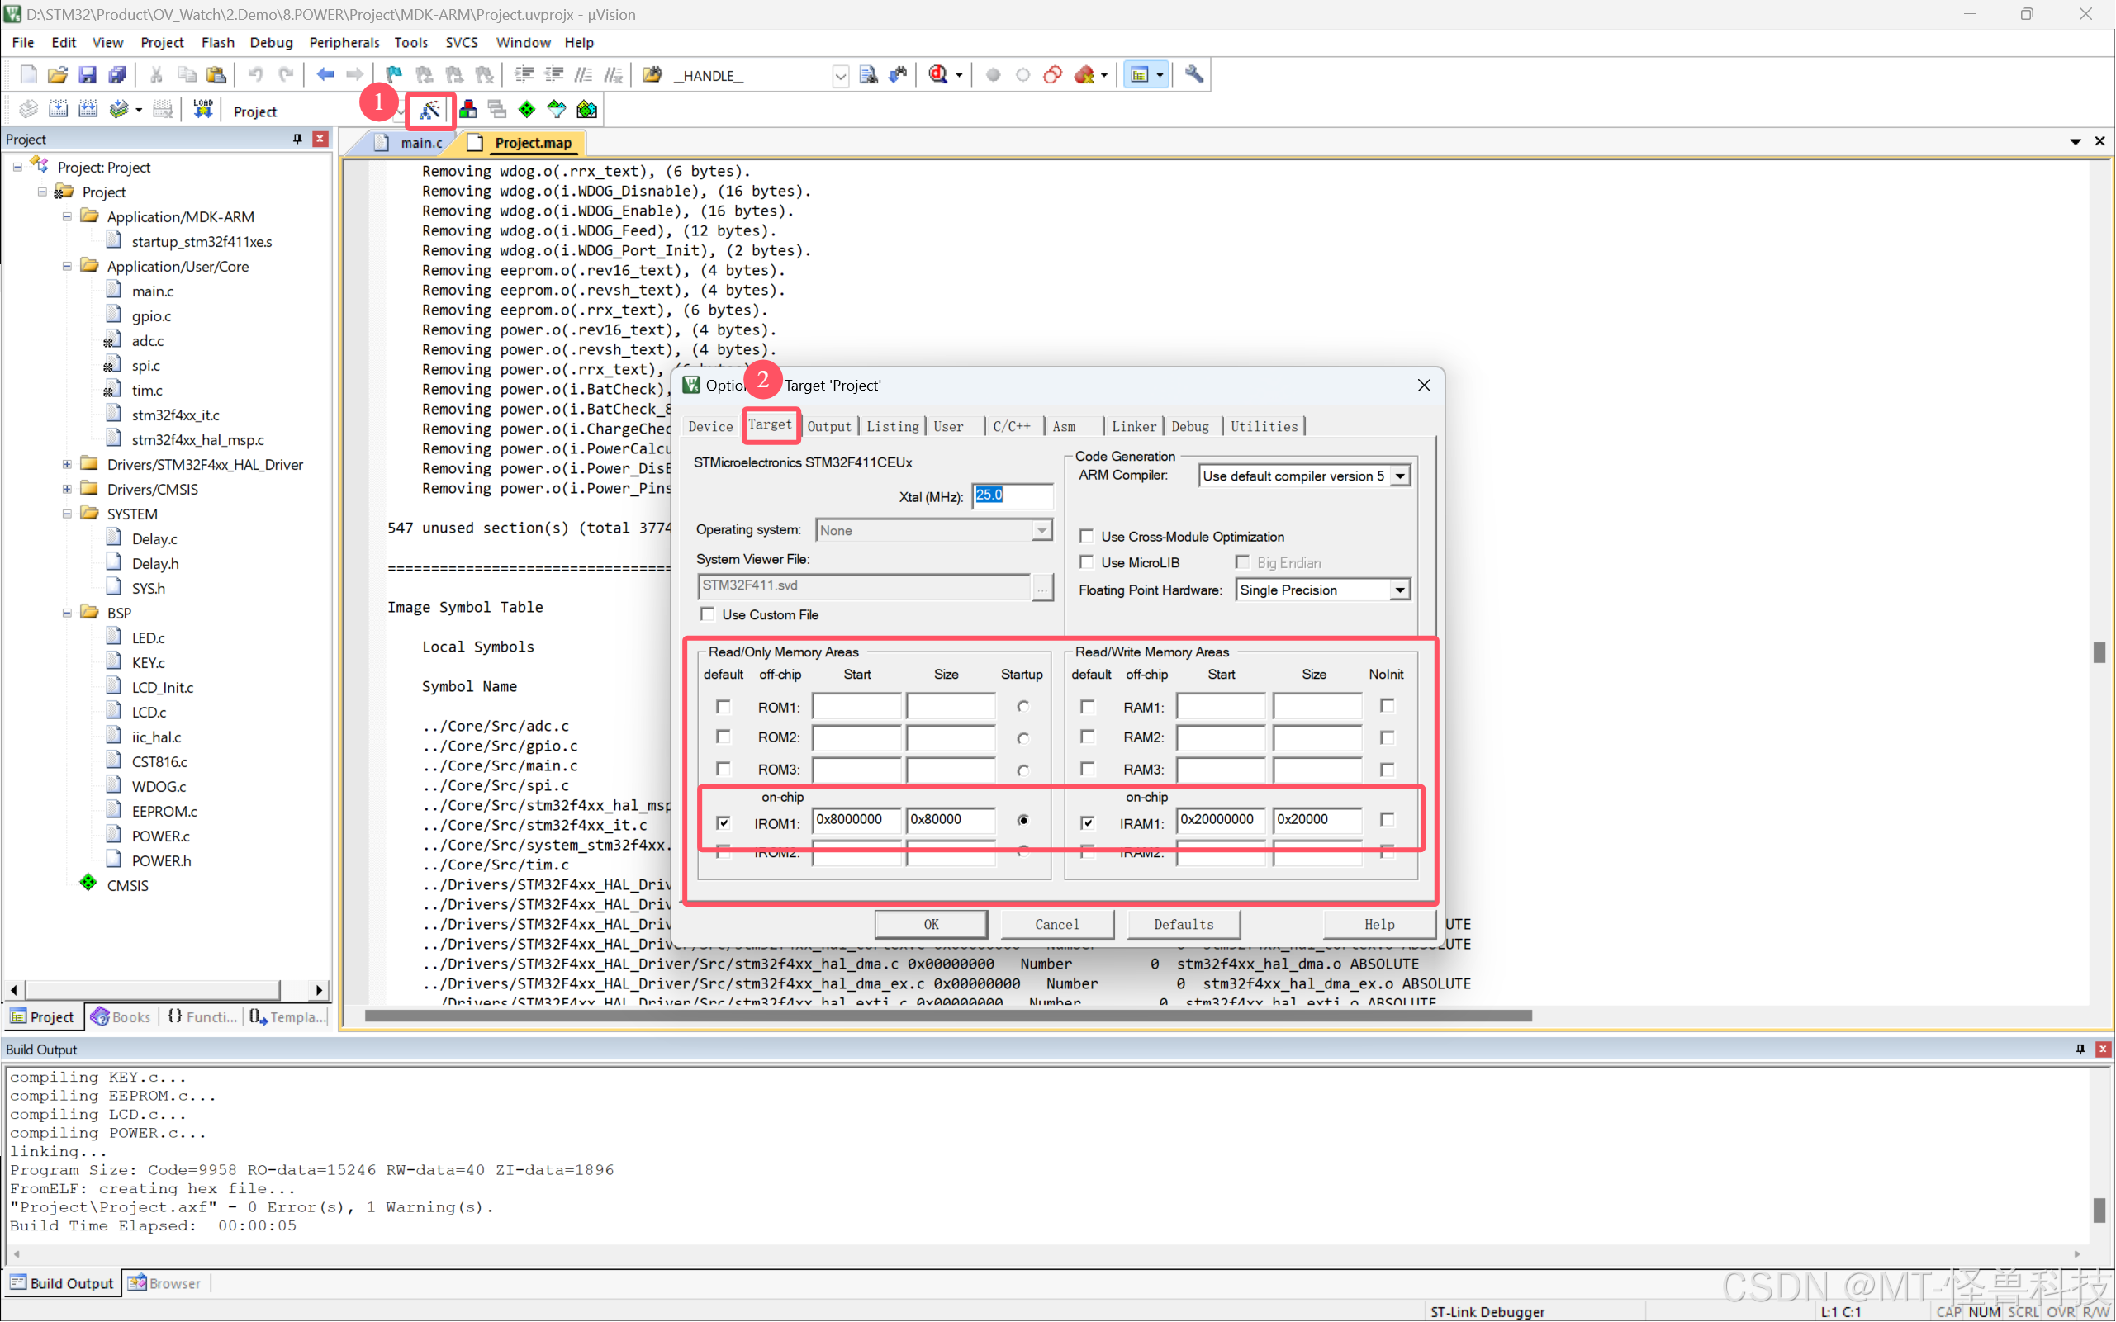Click the Start/Stop Debug Session icon
Image resolution: width=2116 pixels, height=1322 pixels.
tap(939, 75)
